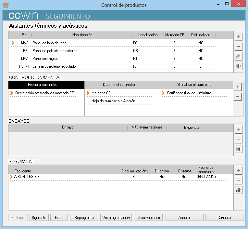Screen dimensions: 248x229
Task: Select 'Lámina polietileno reticulado' row
Action: coord(54,66)
